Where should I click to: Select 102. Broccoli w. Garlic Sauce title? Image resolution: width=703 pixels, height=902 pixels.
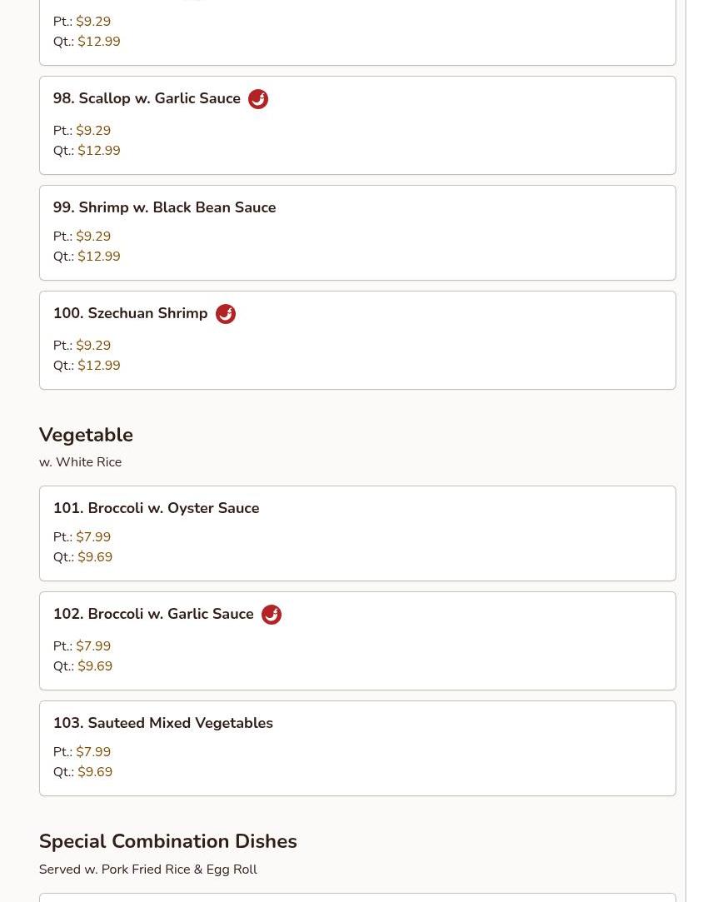pyautogui.click(x=153, y=614)
